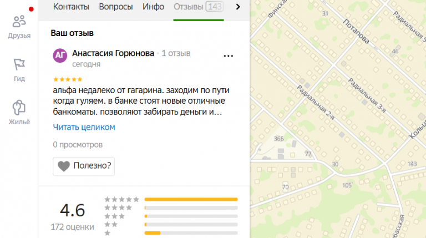Click Радиальная 3-я street label on map

coord(367,95)
